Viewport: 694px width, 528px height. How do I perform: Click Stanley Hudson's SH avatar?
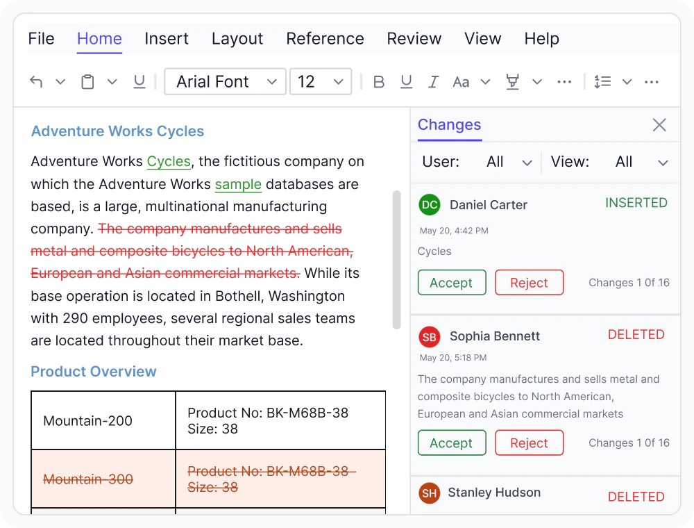click(430, 493)
